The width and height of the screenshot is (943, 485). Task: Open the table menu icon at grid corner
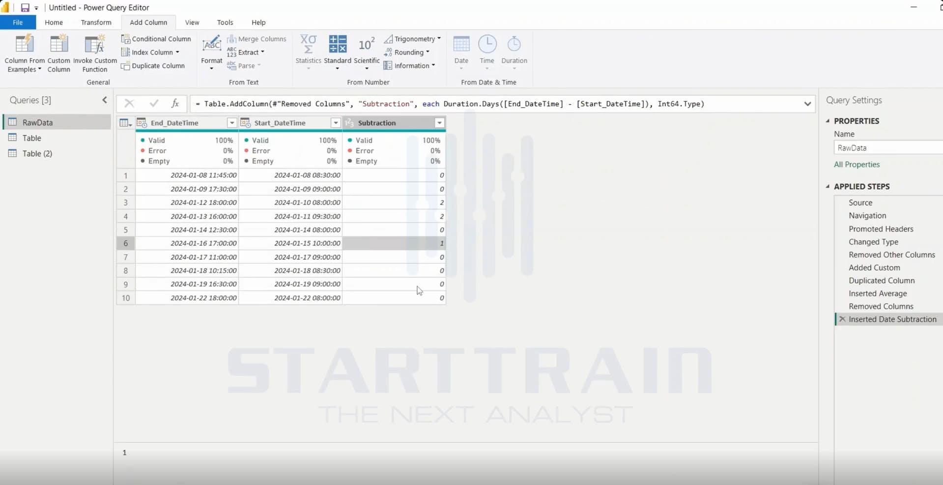126,123
